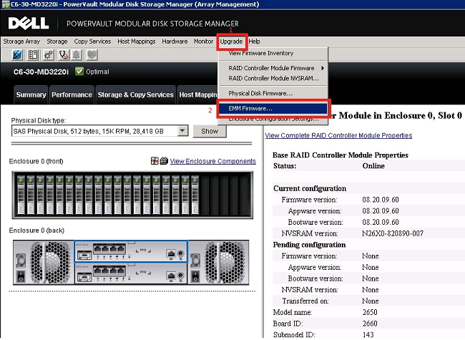Click the Current configuration heading
The width and height of the screenshot is (465, 340).
pyautogui.click(x=310, y=188)
